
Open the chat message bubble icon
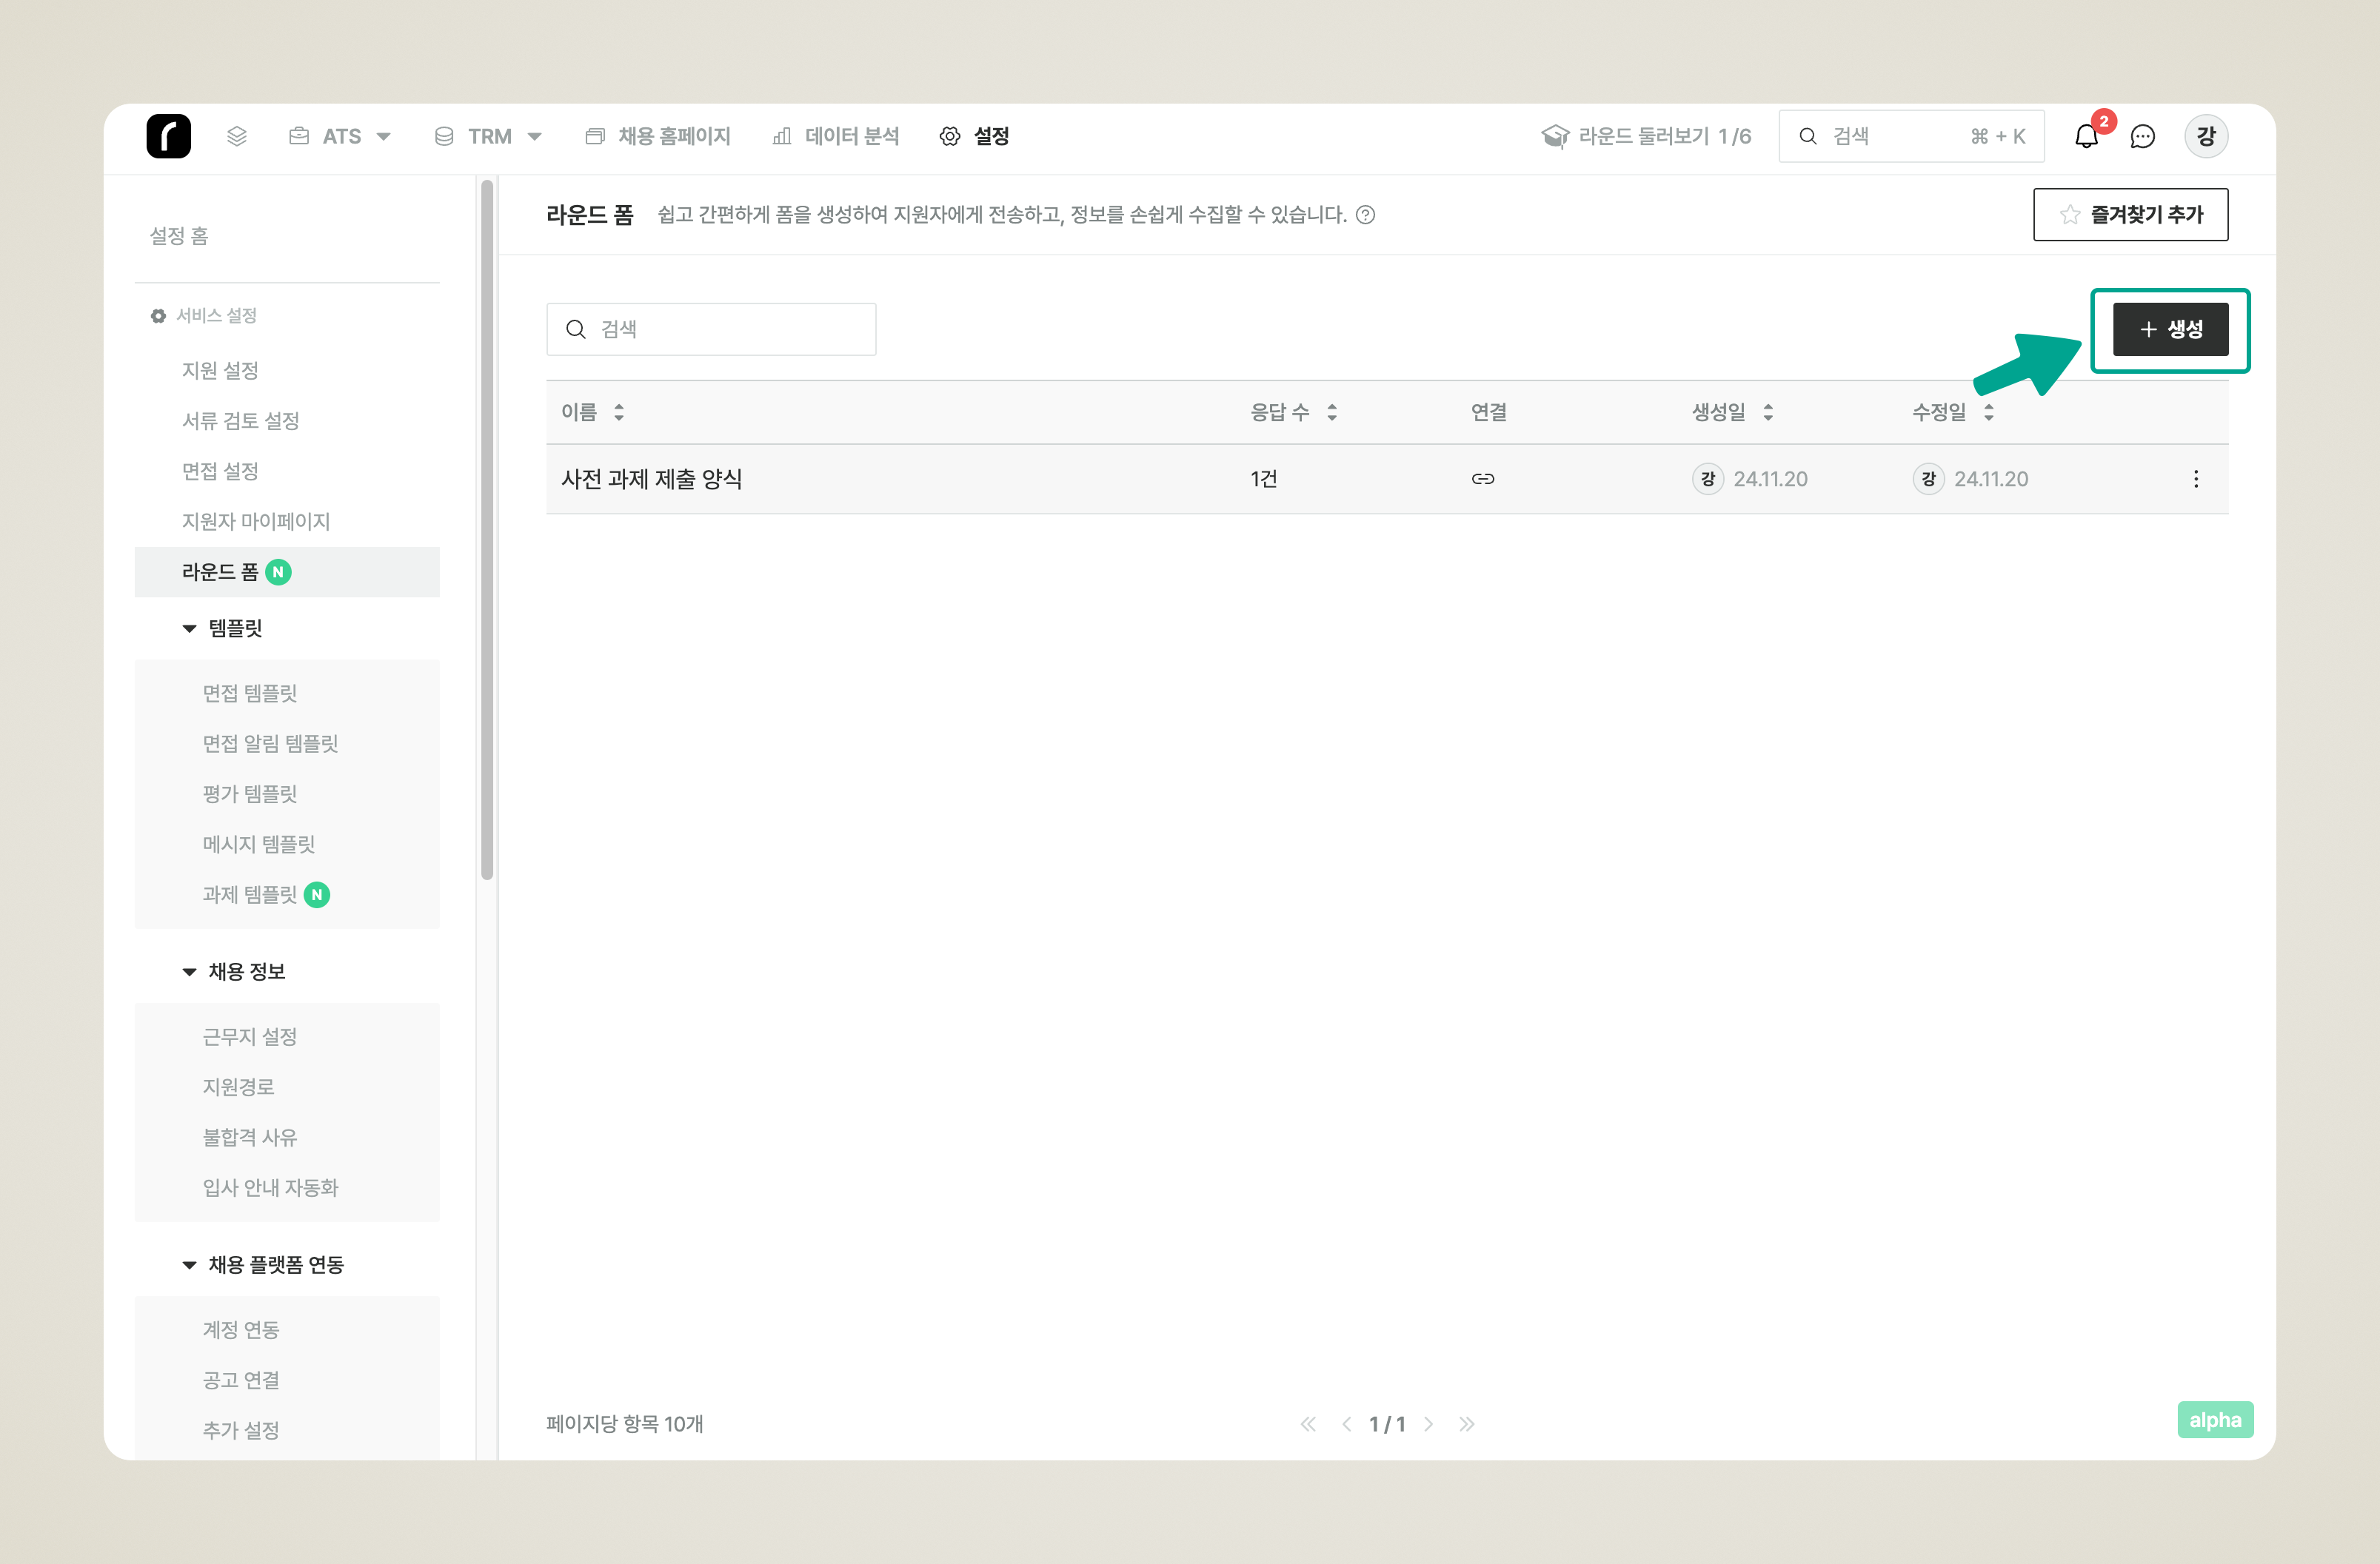coord(2142,137)
